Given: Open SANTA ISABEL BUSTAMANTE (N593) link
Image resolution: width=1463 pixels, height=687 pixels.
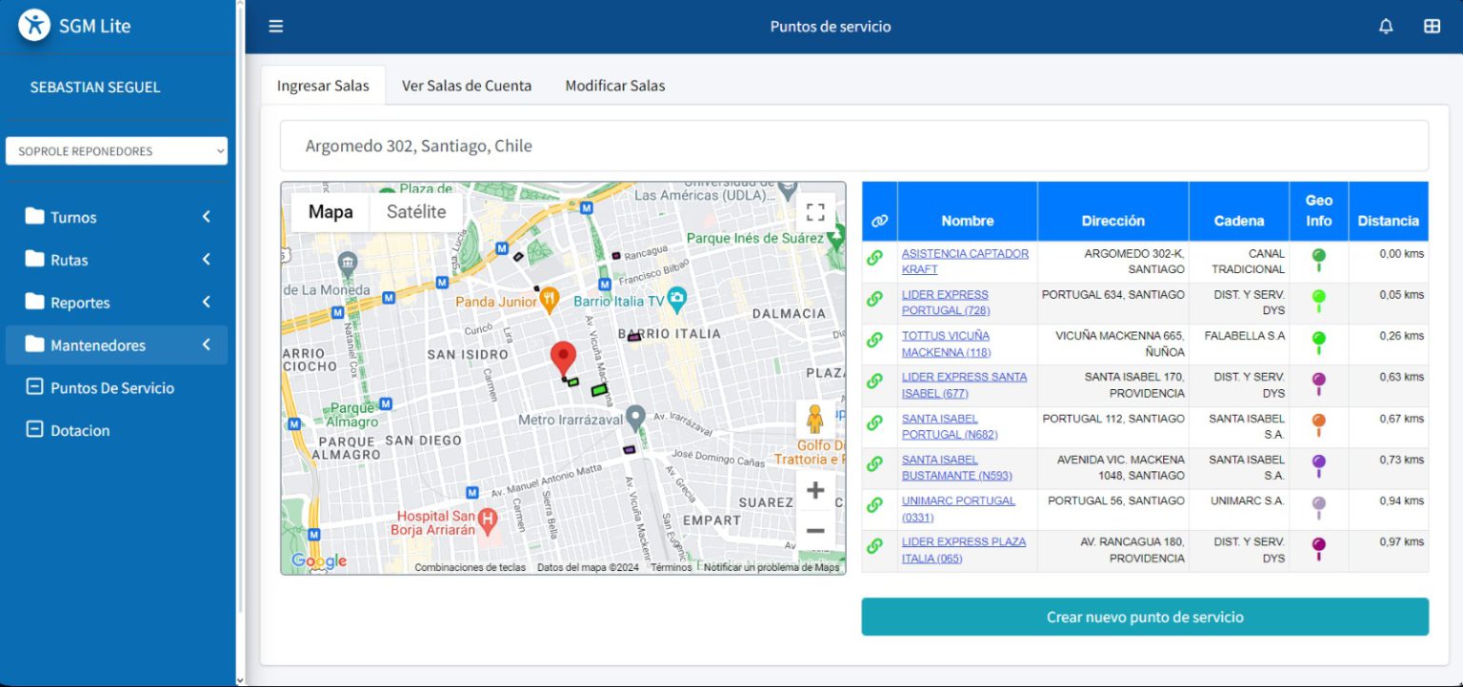Looking at the screenshot, I should (957, 467).
